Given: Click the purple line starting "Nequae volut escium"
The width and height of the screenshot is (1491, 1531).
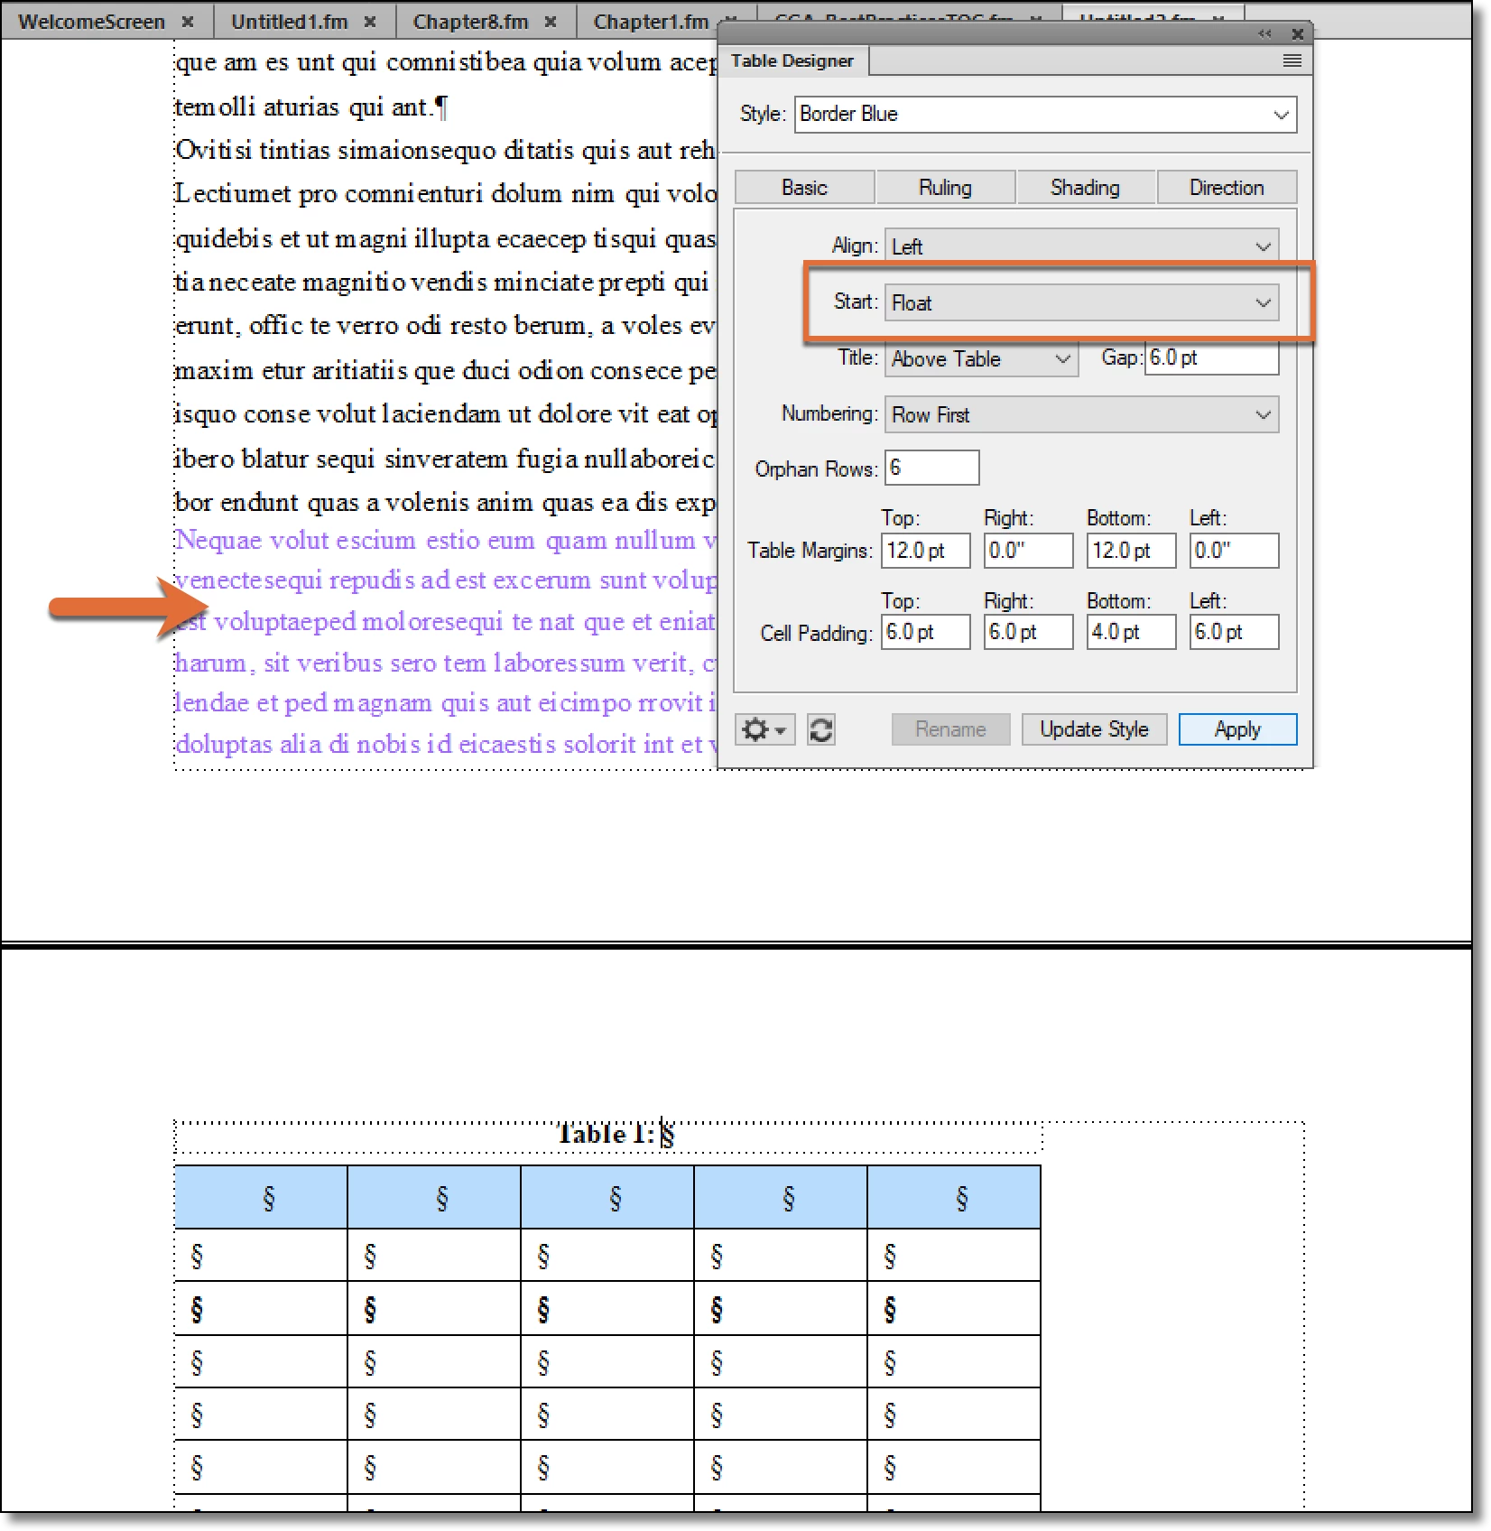Looking at the screenshot, I should click(x=446, y=540).
